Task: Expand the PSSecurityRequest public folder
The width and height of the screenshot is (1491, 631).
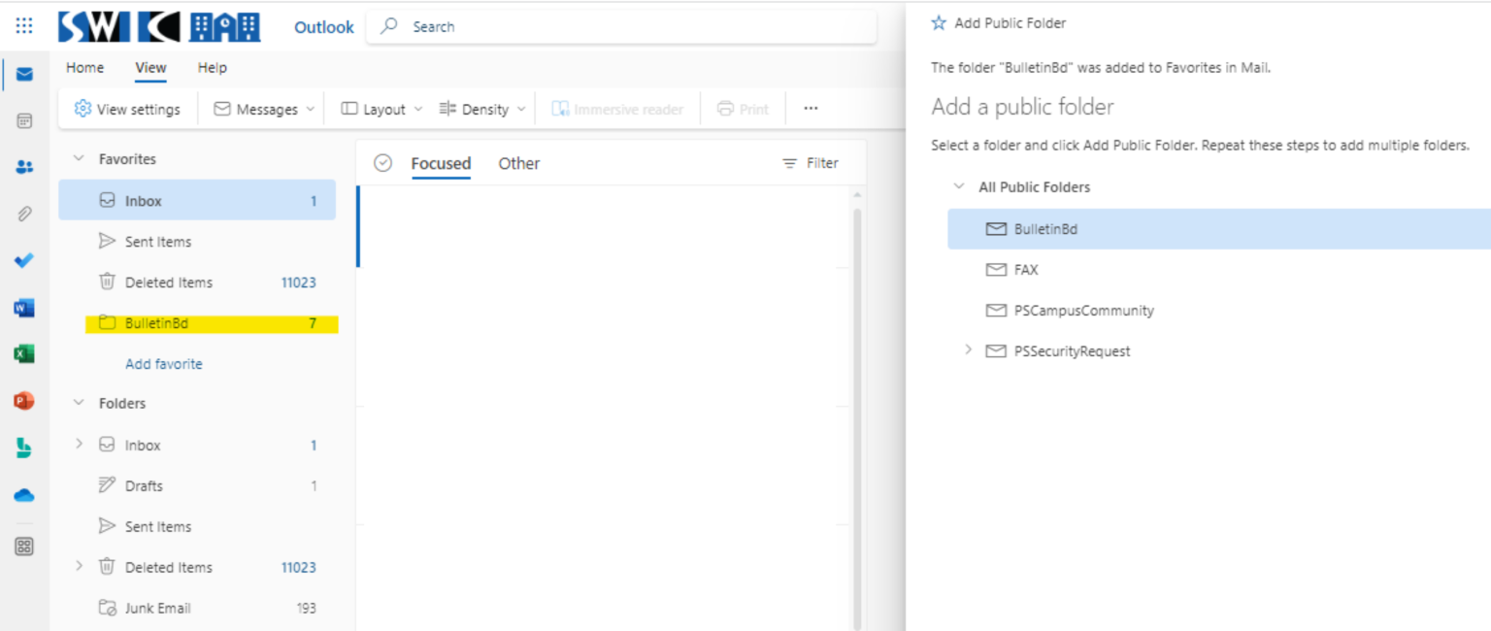Action: tap(968, 351)
